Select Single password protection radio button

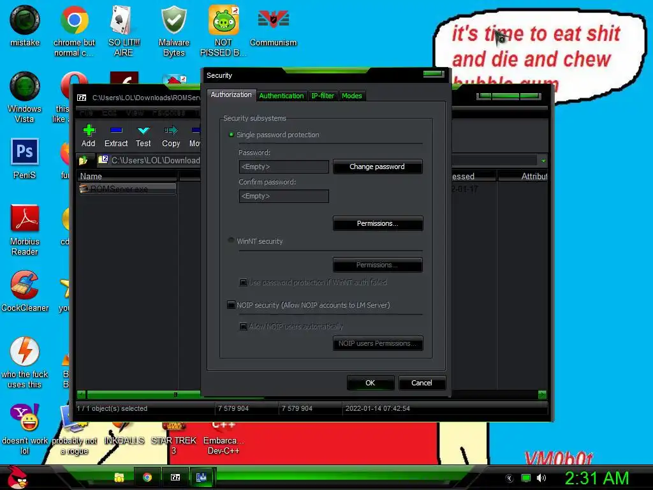231,135
